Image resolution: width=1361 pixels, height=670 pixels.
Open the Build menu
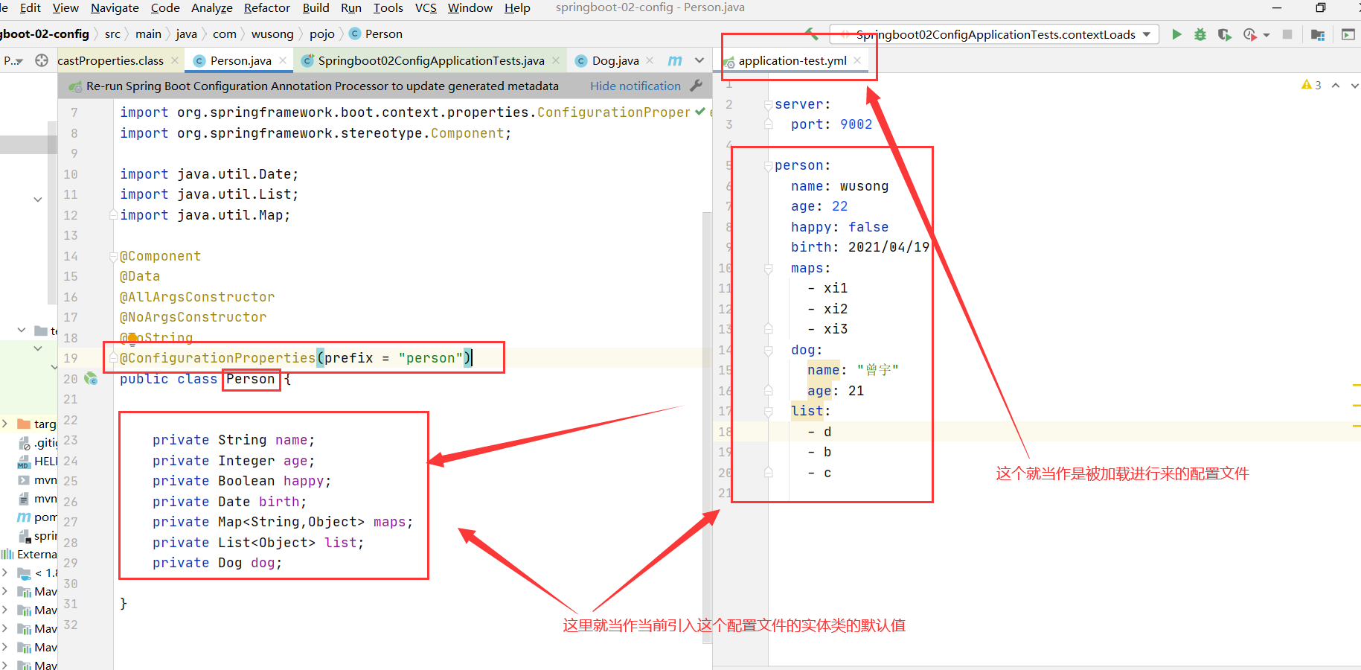[316, 7]
